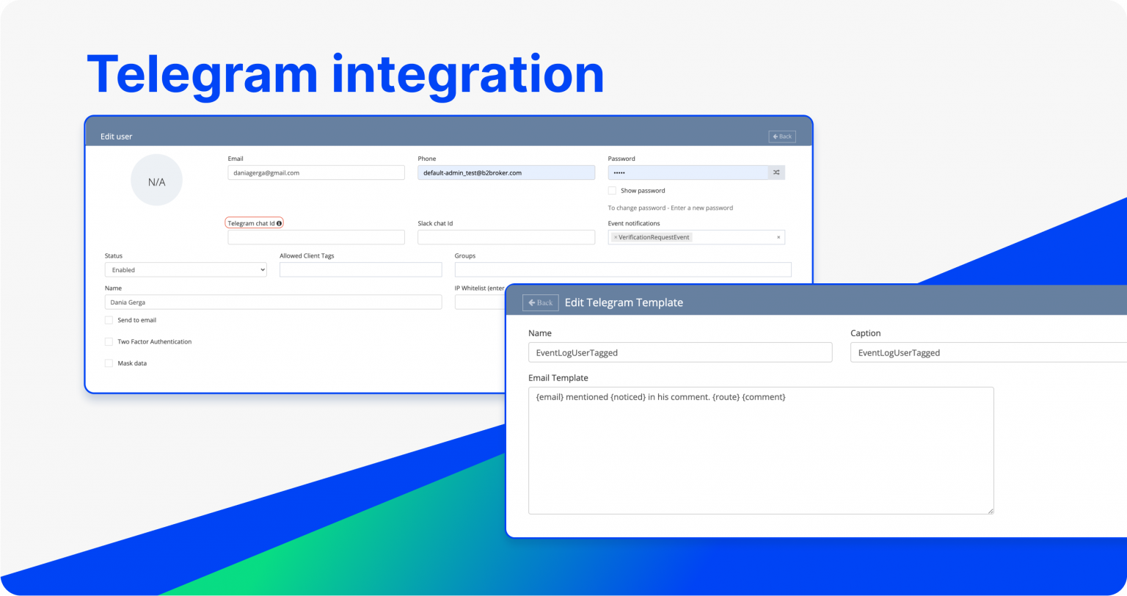Image resolution: width=1127 pixels, height=596 pixels.
Task: Select the Name field showing Dania Gerga
Action: click(272, 302)
